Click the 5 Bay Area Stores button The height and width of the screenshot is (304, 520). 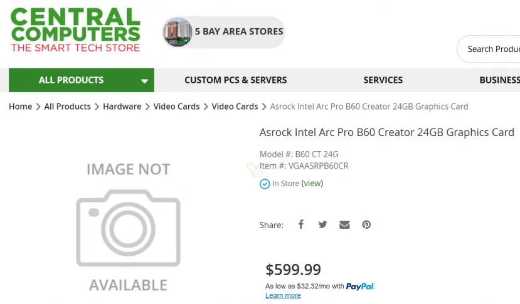coord(238,31)
